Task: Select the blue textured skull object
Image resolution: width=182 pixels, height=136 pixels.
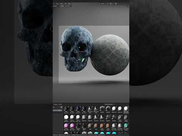Action: click(x=77, y=49)
